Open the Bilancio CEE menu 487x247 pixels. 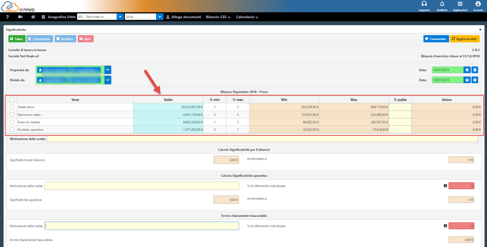[218, 17]
